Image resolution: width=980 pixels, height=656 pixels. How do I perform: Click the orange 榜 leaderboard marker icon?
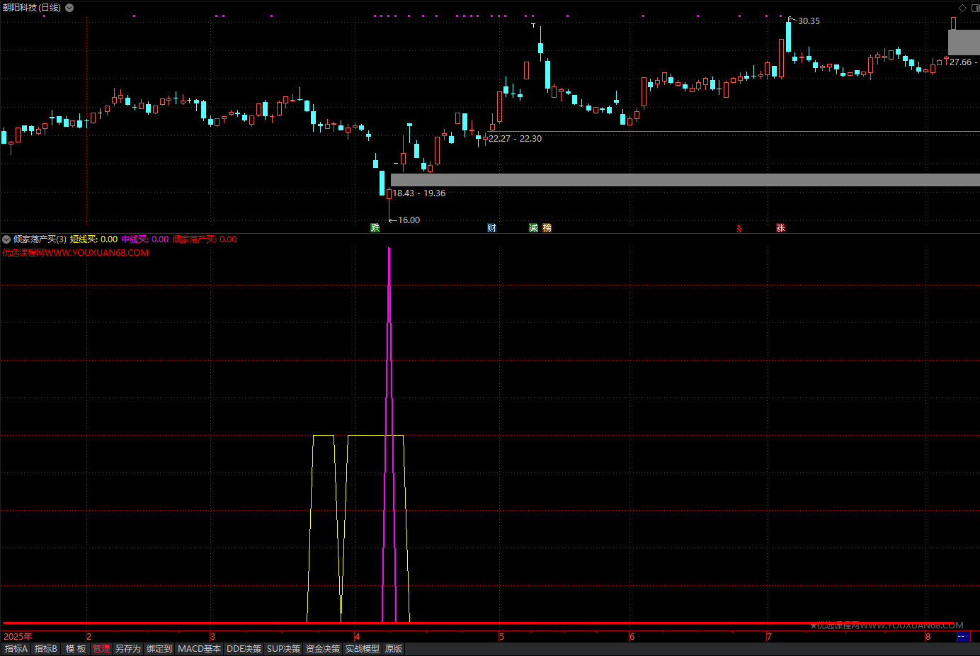[x=547, y=227]
